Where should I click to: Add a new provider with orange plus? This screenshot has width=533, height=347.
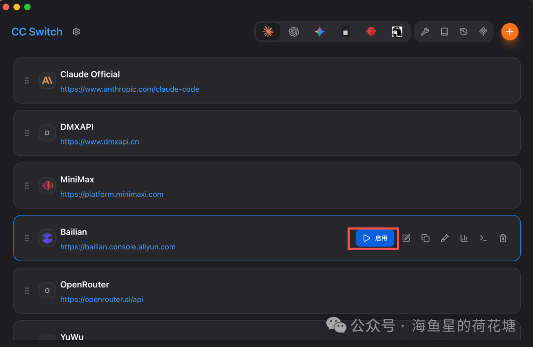coord(509,32)
